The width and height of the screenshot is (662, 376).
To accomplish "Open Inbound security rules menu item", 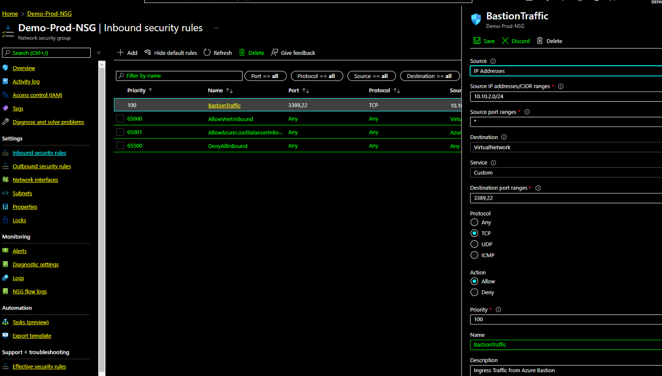I will pyautogui.click(x=39, y=153).
